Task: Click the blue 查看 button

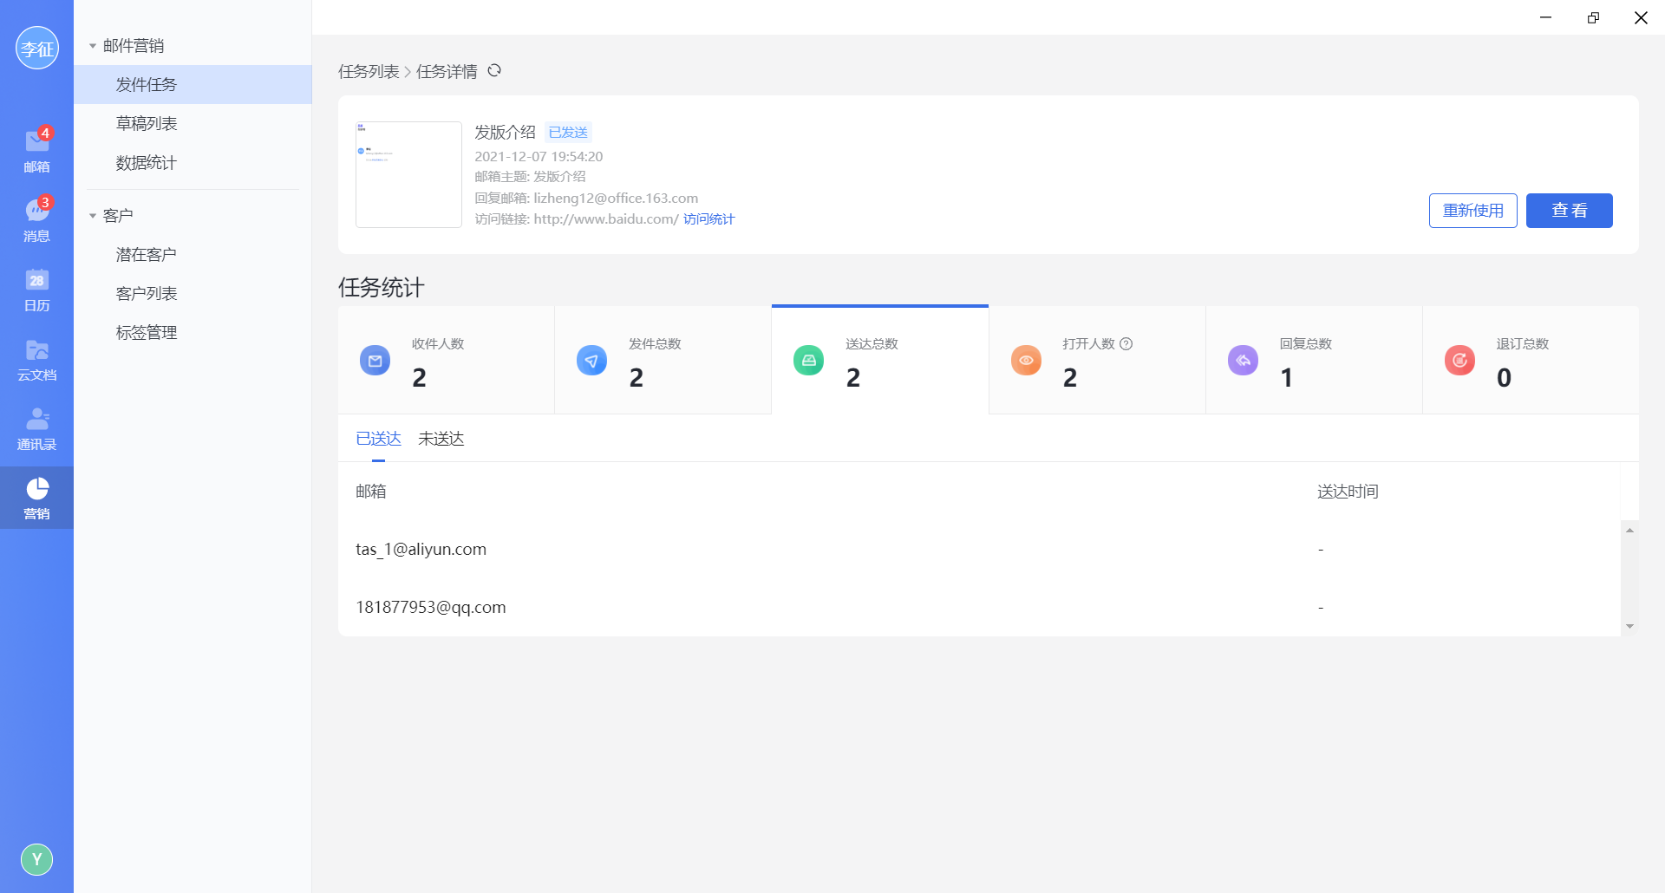Action: coord(1569,211)
